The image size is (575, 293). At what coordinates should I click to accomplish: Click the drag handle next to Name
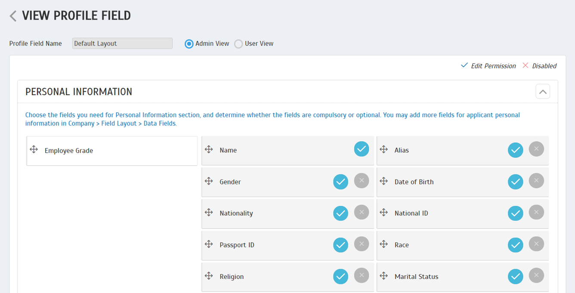[x=209, y=149]
